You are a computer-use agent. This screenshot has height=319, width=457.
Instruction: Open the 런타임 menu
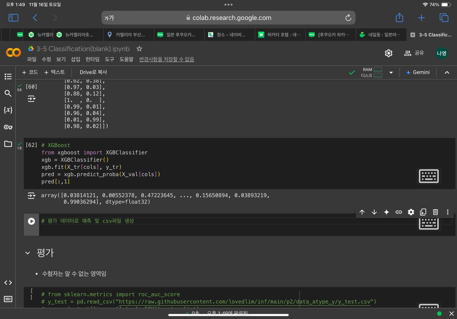tap(92, 59)
